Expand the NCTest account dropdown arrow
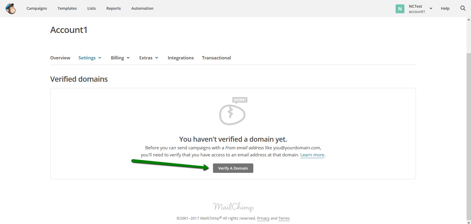This screenshot has height=224, width=471. 431,9
